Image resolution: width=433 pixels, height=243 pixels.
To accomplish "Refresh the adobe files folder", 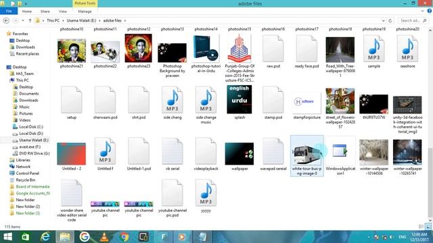I will tap(390, 21).
